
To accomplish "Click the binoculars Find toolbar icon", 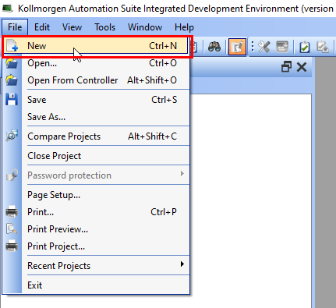I will pyautogui.click(x=214, y=47).
